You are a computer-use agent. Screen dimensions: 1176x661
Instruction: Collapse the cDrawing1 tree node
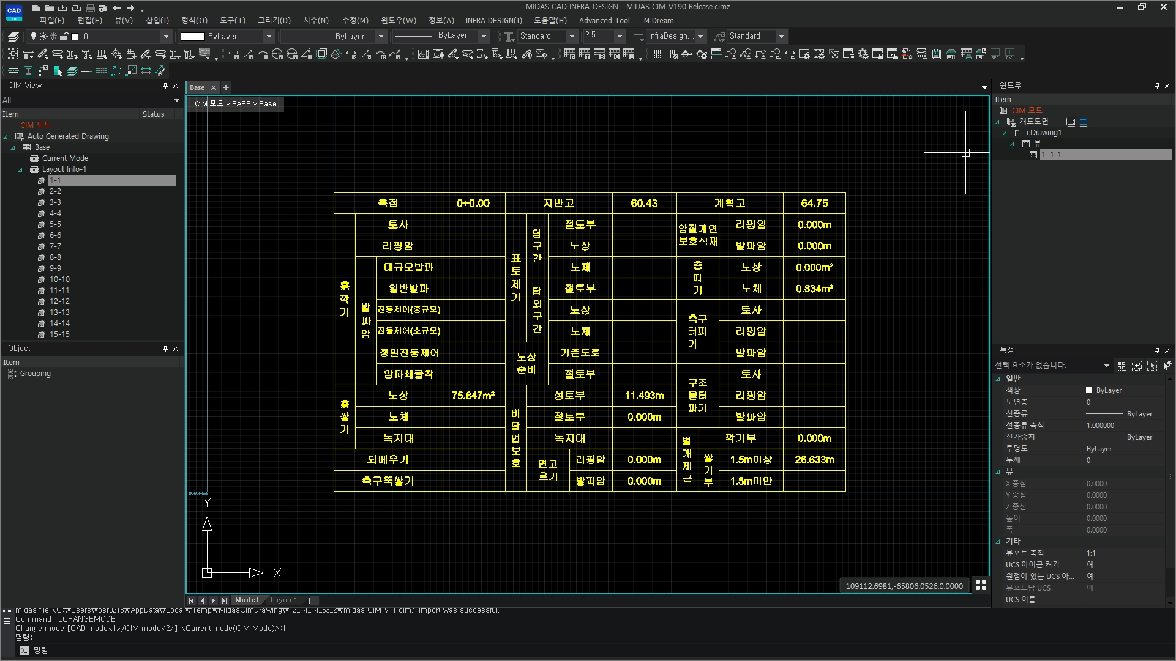[1005, 133]
